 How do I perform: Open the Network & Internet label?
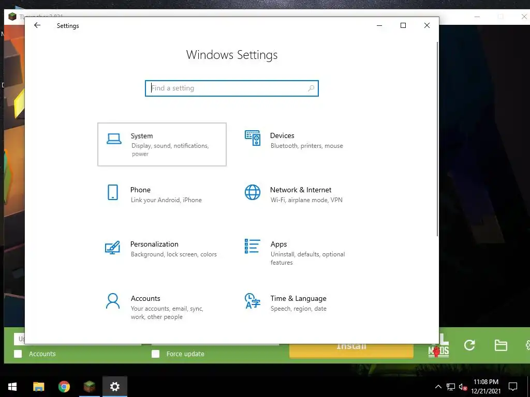point(301,190)
